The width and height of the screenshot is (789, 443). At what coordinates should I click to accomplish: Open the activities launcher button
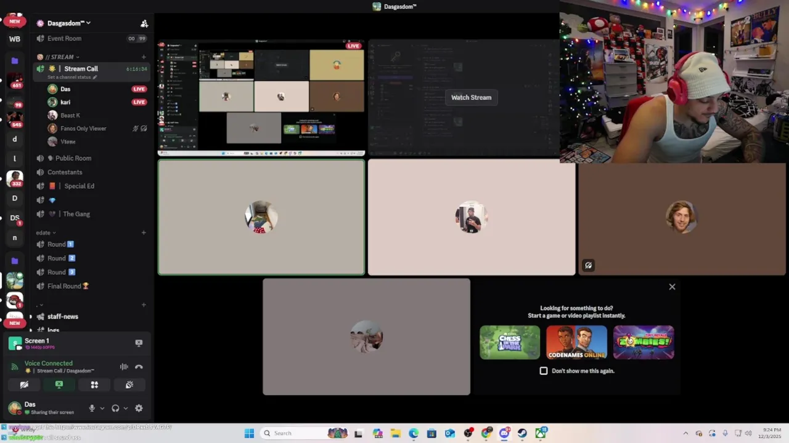[94, 385]
